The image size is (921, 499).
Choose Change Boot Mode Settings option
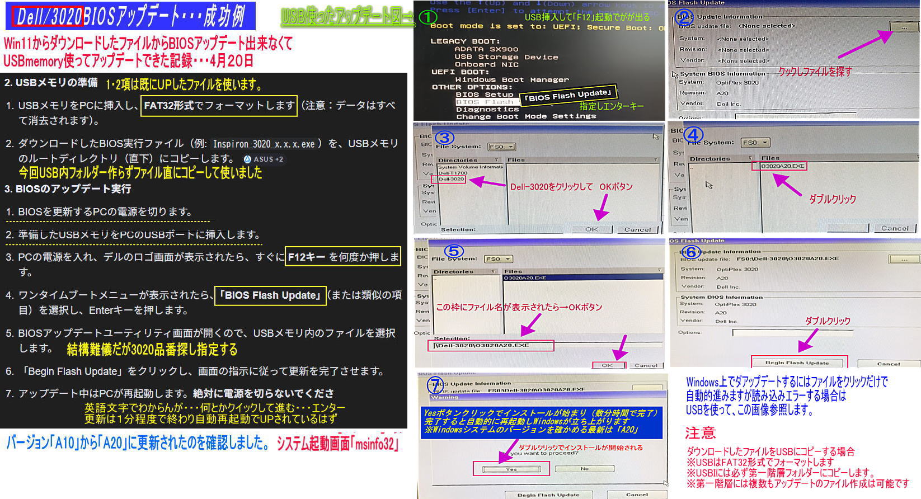(x=526, y=117)
